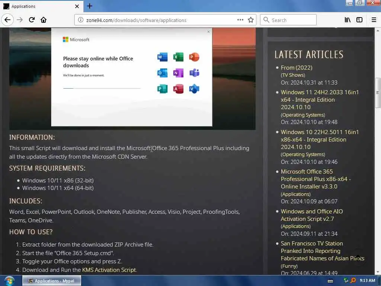Click the Word icon in Office image
Image resolution: width=381 pixels, height=286 pixels.
(162, 57)
